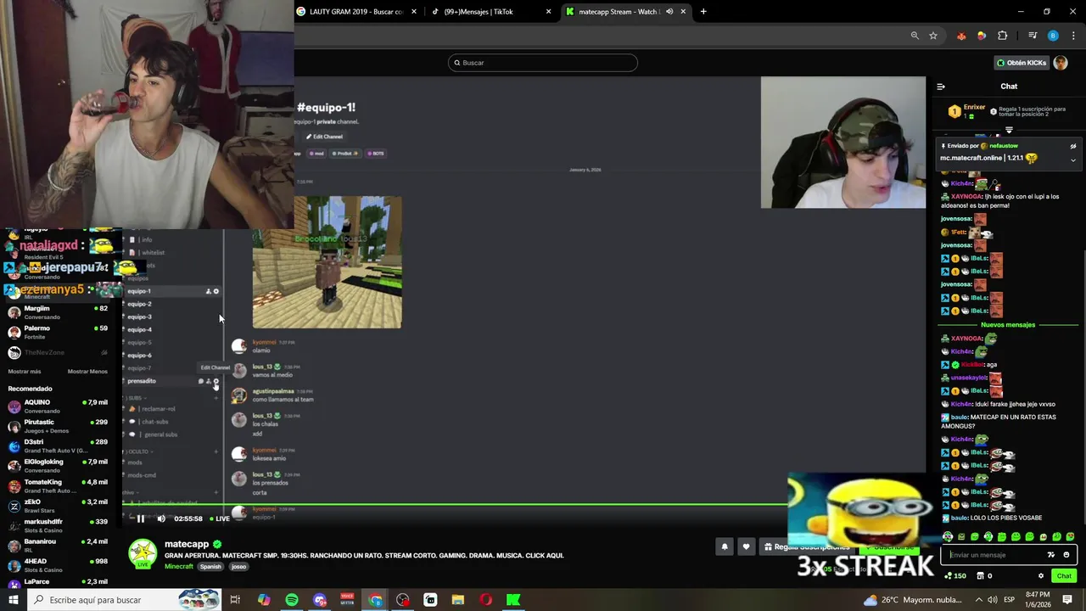
Task: Click Obtén KICKs button
Action: (x=1022, y=63)
